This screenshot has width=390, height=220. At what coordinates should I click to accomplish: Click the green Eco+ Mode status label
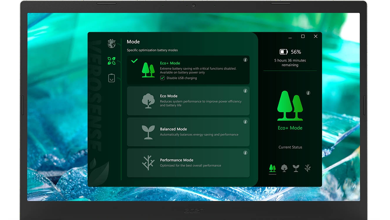tap(290, 128)
